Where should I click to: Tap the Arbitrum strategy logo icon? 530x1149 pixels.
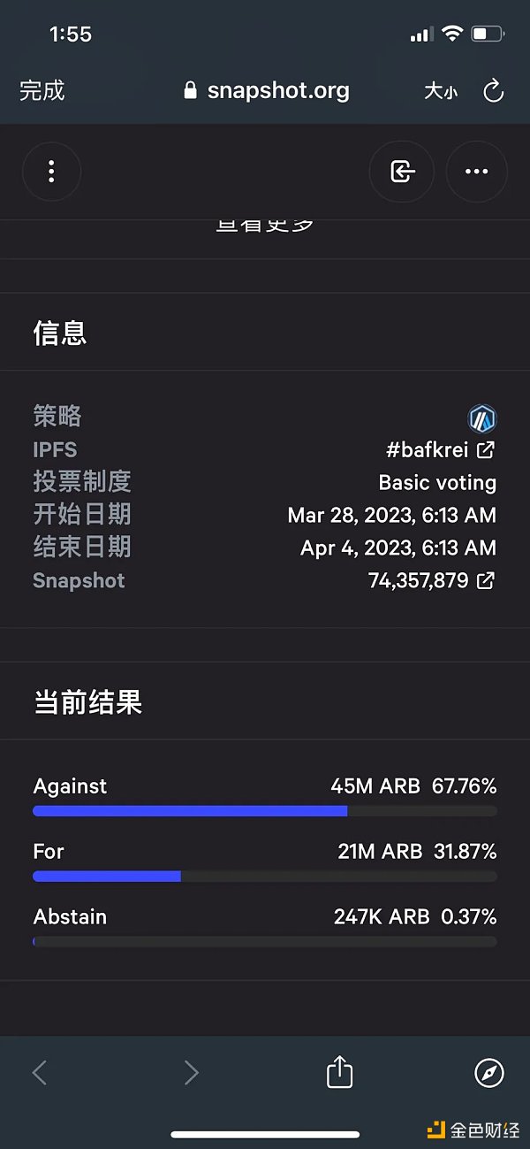point(481,417)
